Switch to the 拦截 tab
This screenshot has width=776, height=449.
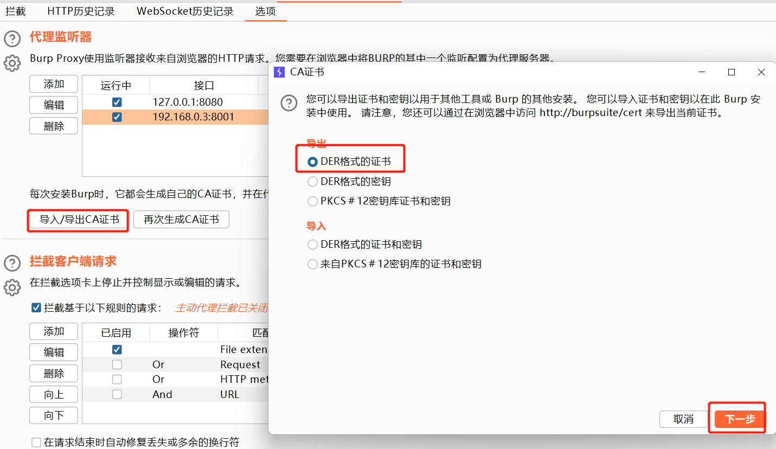coord(16,11)
